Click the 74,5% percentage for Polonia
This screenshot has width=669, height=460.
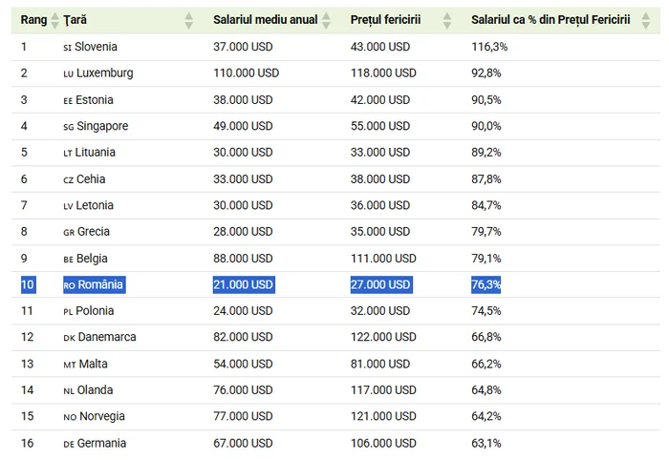click(x=486, y=310)
